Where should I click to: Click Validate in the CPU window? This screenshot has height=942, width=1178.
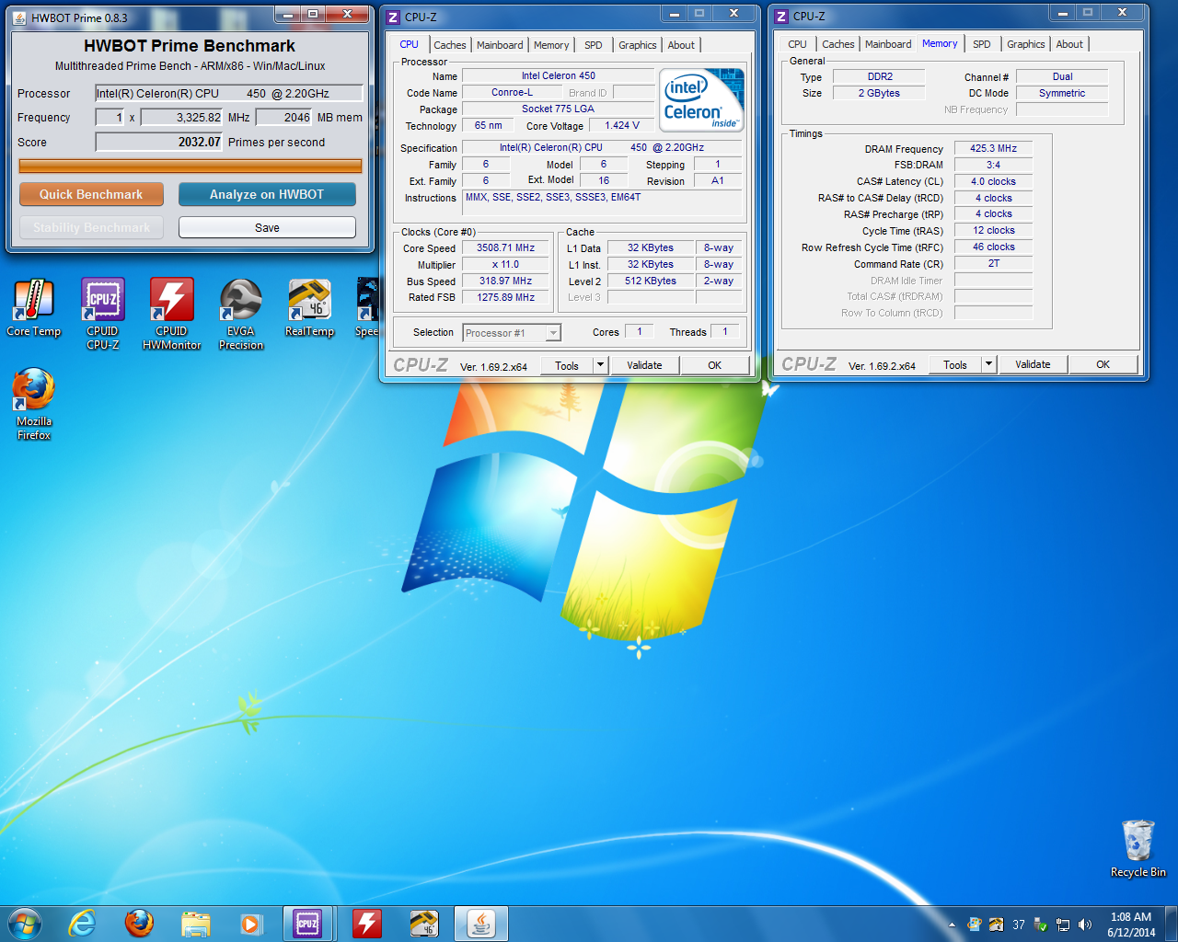(x=644, y=365)
